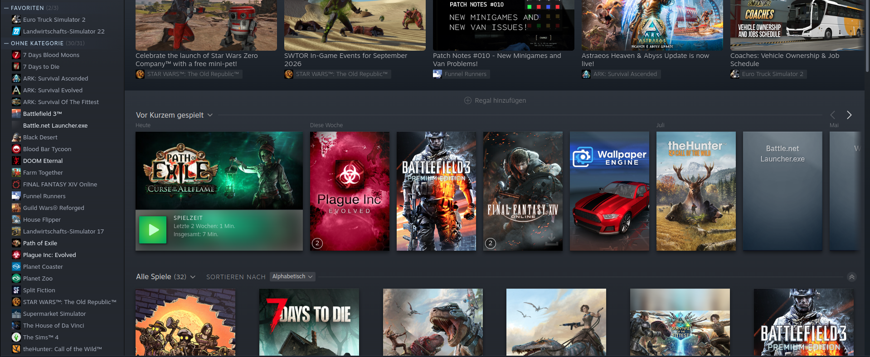870x357 pixels.
Task: Open Farm Together via its sidebar icon
Action: pos(16,172)
